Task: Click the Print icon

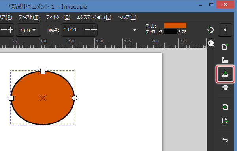Action: point(225,88)
